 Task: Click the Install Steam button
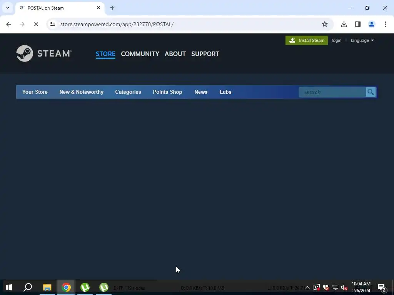click(x=307, y=40)
